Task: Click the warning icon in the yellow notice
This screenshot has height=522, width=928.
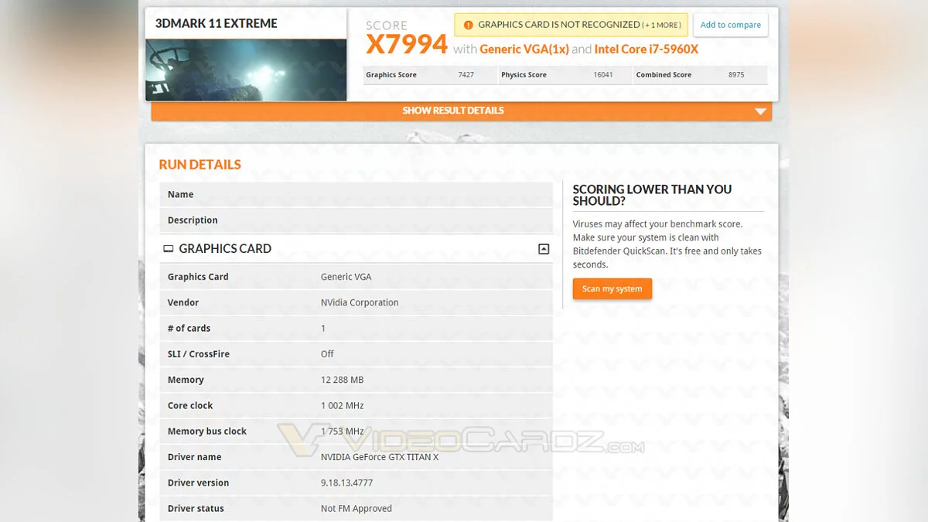Action: pos(468,25)
